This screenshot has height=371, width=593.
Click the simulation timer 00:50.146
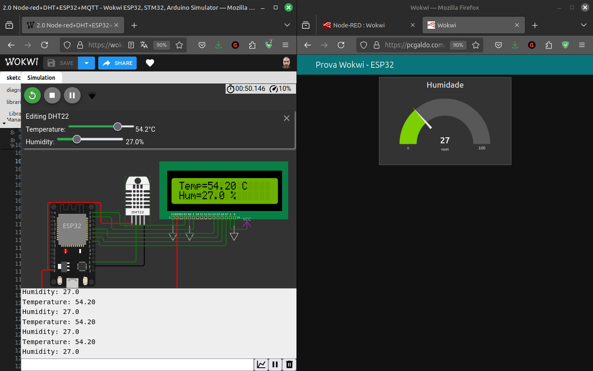[246, 89]
